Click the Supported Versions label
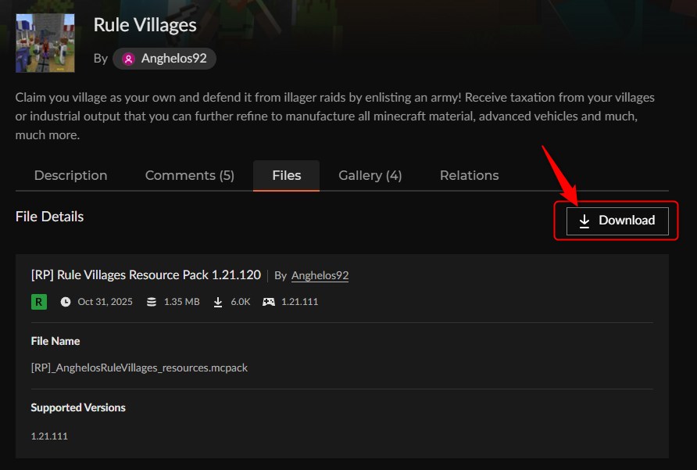This screenshot has height=470, width=697. click(x=78, y=407)
